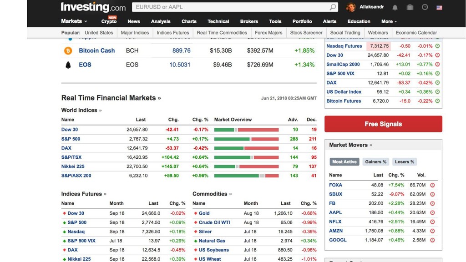
Task: Expand Real Time Financial Markets section link
Action: tap(111, 98)
